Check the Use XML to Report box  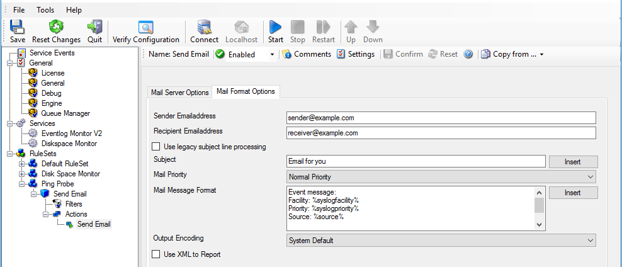pos(156,254)
